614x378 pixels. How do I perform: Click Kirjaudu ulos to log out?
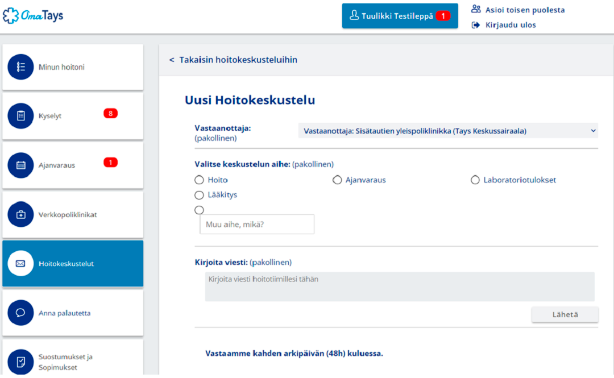coord(510,25)
